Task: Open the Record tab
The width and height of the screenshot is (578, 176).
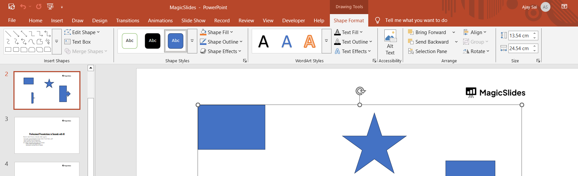Action: (x=222, y=20)
